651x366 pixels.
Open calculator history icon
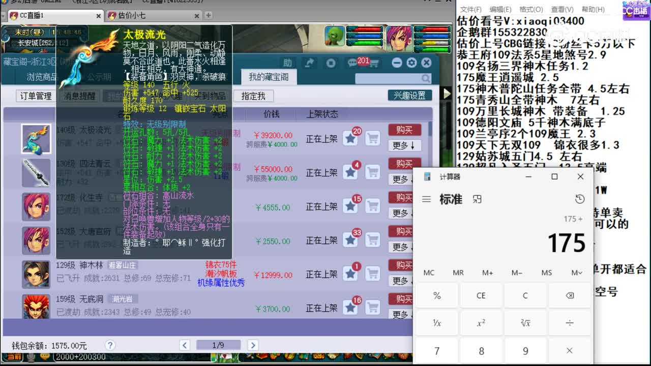pos(580,199)
